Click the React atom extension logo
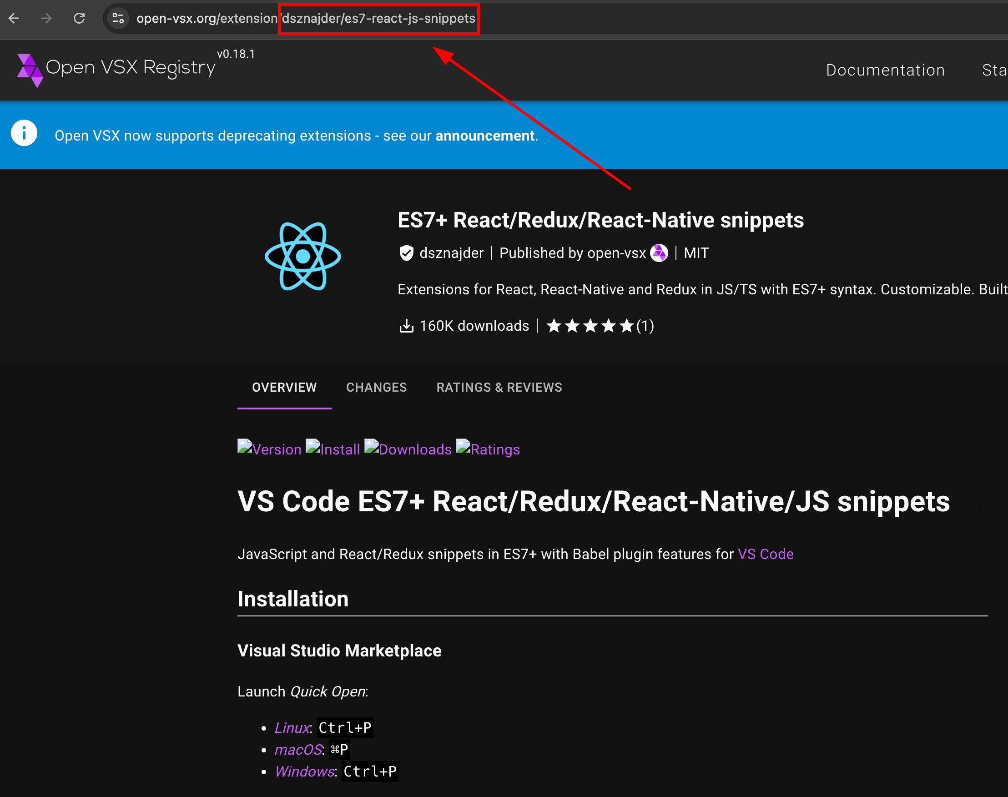This screenshot has height=797, width=1008. [303, 256]
